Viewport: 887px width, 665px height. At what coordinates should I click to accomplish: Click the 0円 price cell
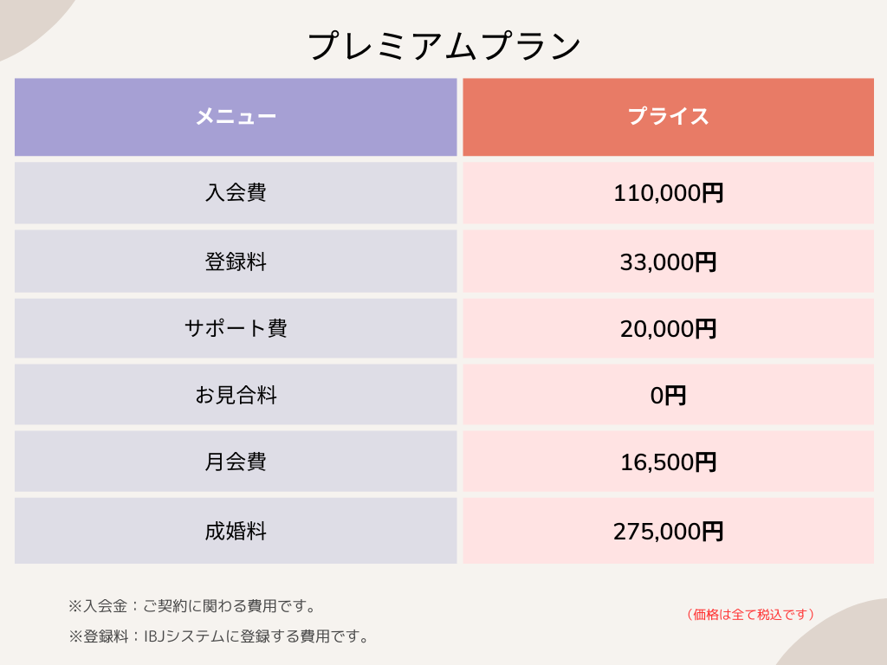668,396
